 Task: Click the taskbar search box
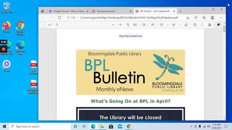tap(40, 126)
